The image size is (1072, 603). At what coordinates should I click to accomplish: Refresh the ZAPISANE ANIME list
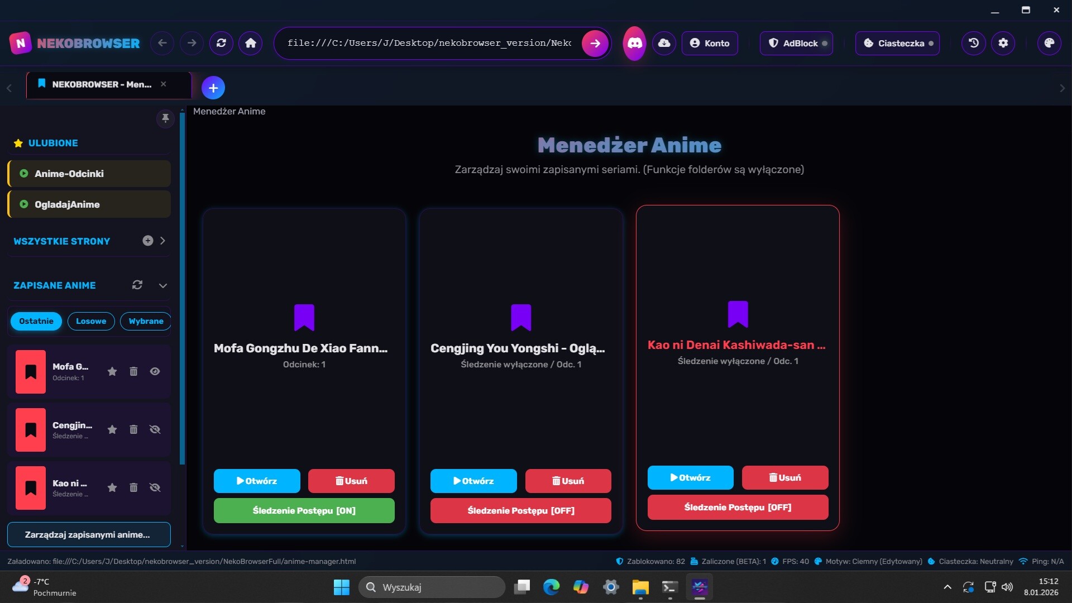[x=137, y=285]
